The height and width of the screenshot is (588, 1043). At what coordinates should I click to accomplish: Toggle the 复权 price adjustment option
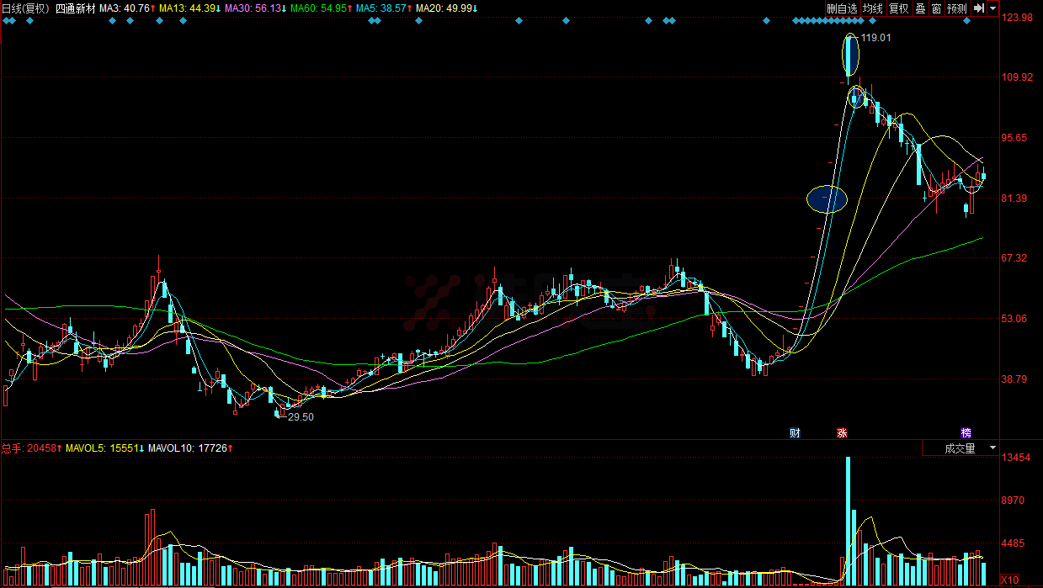click(x=899, y=8)
